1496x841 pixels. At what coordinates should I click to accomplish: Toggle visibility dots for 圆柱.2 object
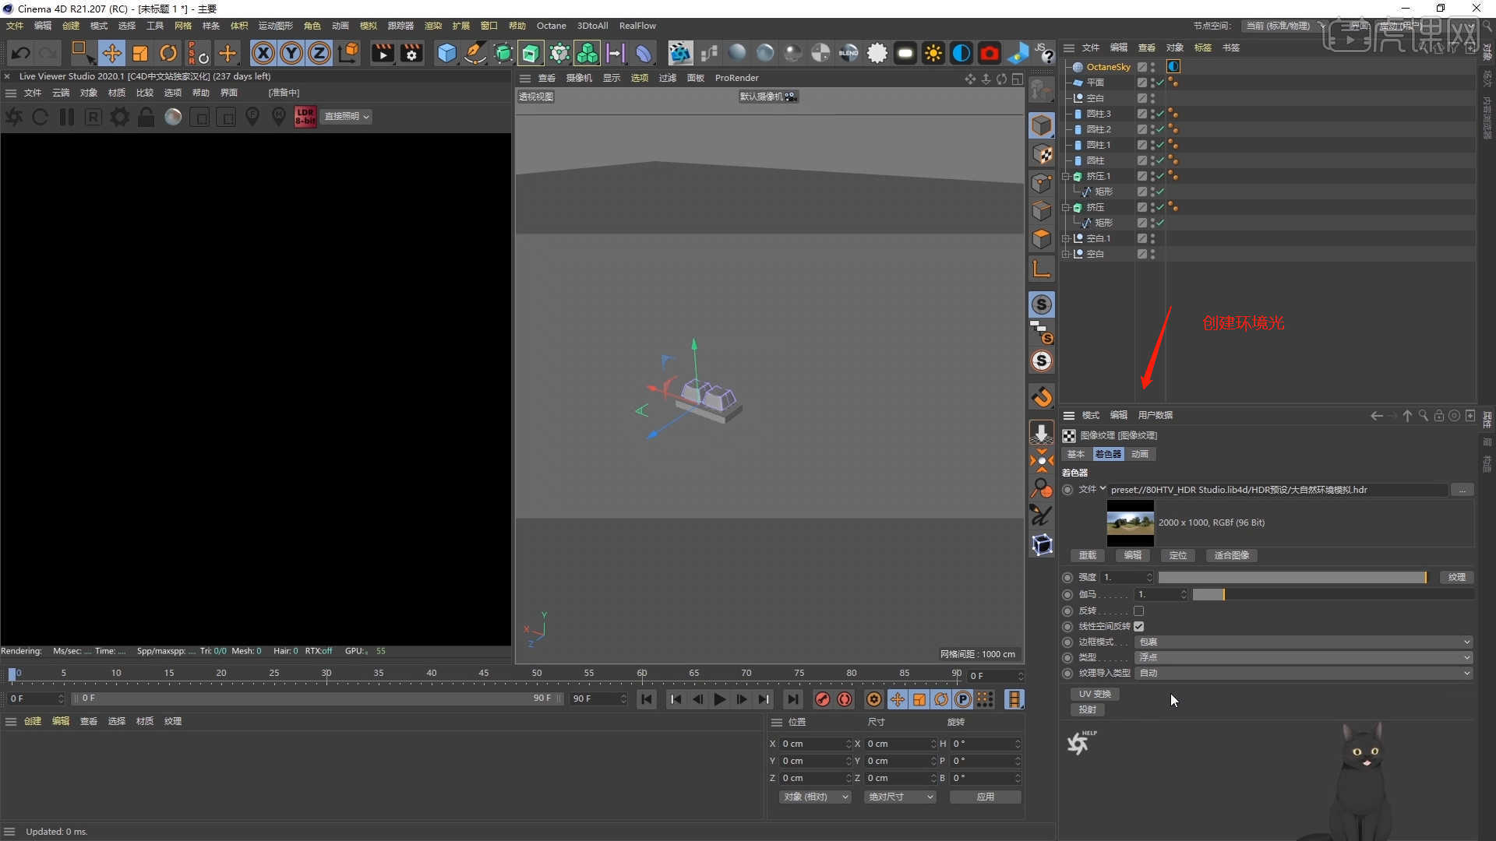(x=1152, y=129)
